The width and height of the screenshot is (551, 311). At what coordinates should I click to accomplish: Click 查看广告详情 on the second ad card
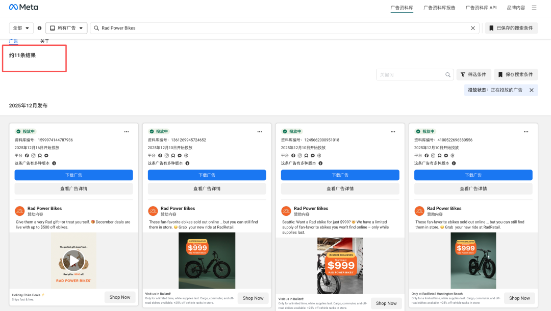click(x=207, y=189)
